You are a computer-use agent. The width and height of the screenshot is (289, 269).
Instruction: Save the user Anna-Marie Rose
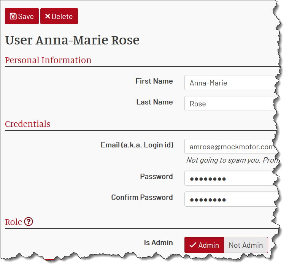point(22,16)
